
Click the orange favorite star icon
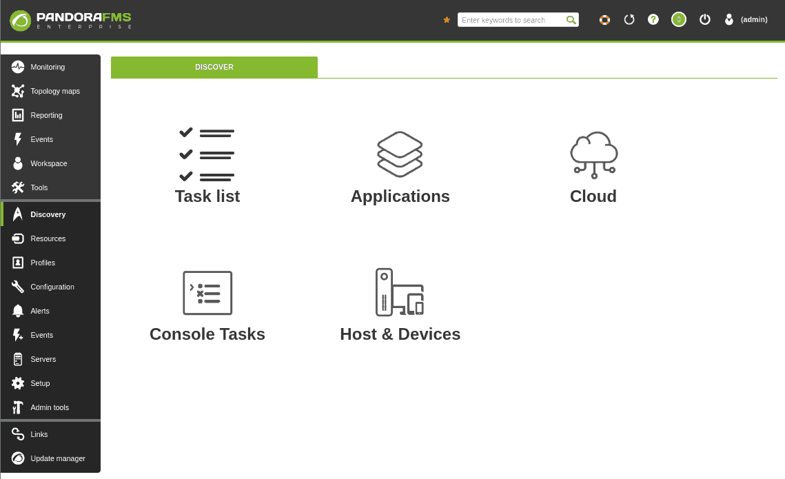[447, 19]
